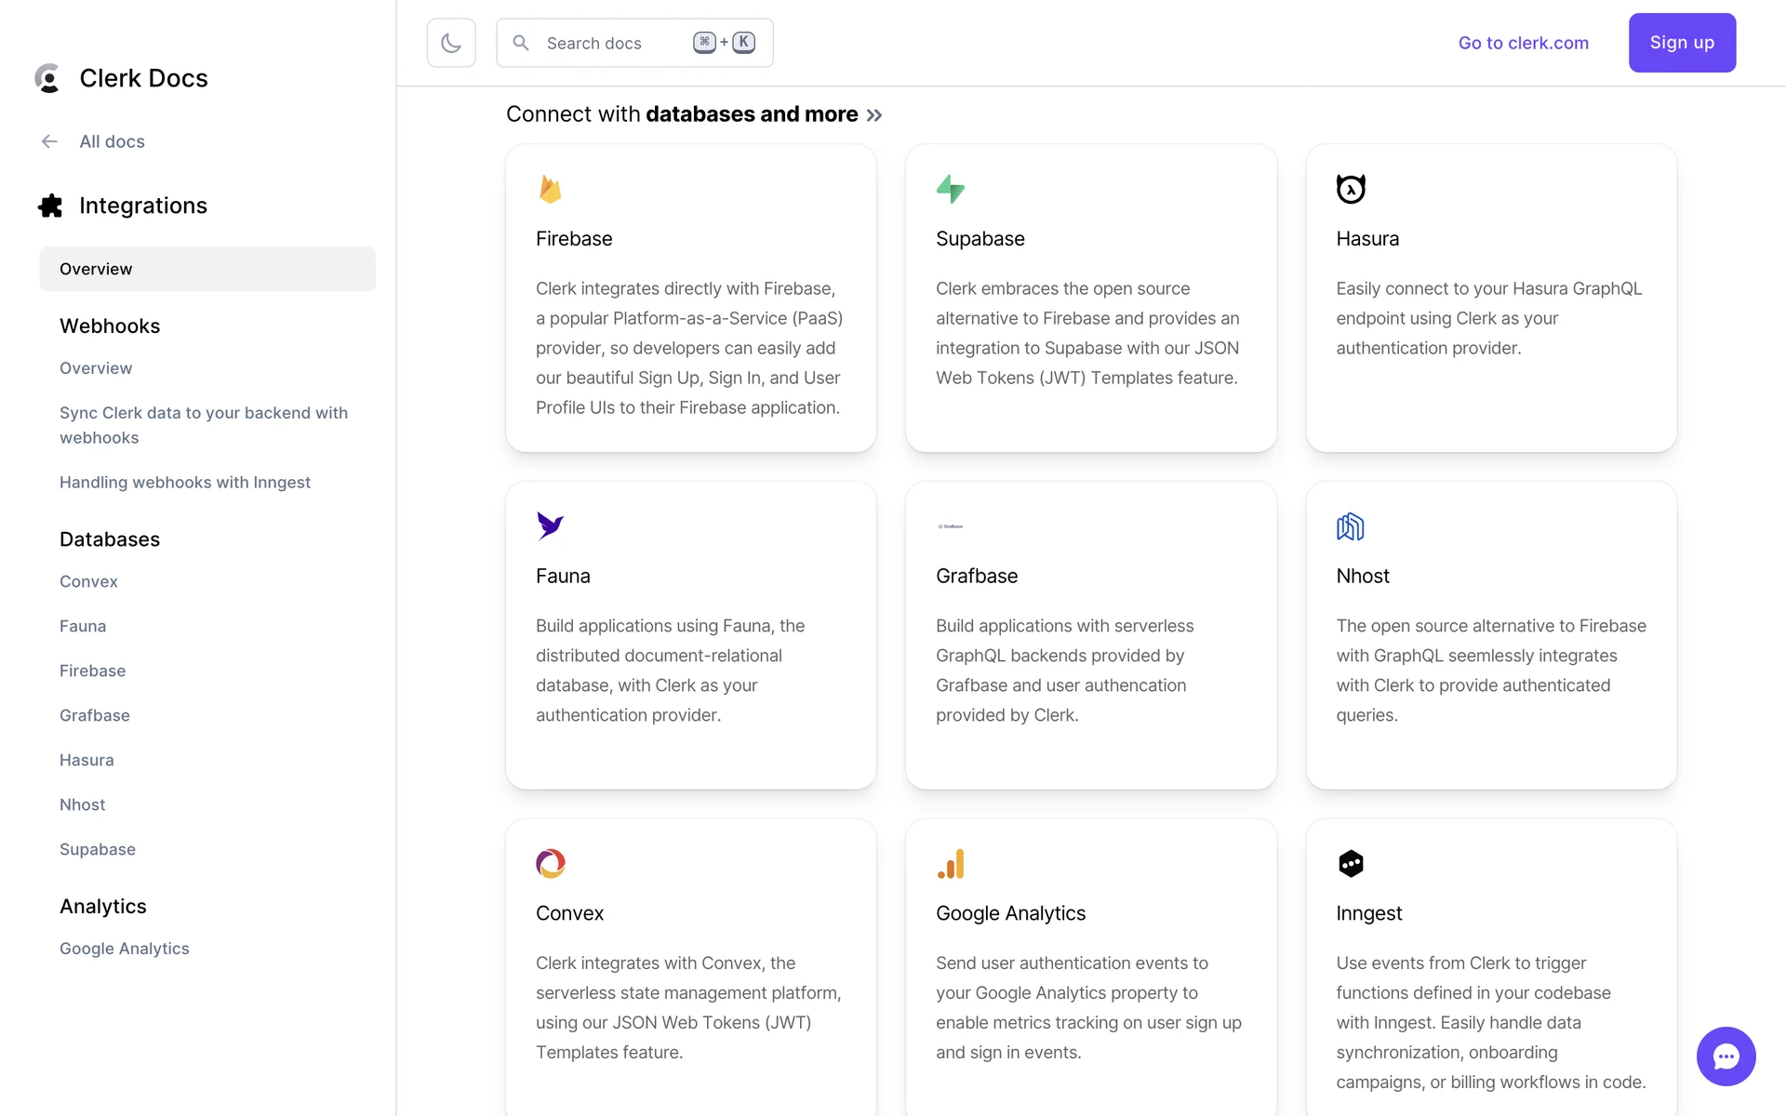This screenshot has width=1786, height=1116.
Task: Open Supabase in the Databases sidebar
Action: click(x=98, y=849)
